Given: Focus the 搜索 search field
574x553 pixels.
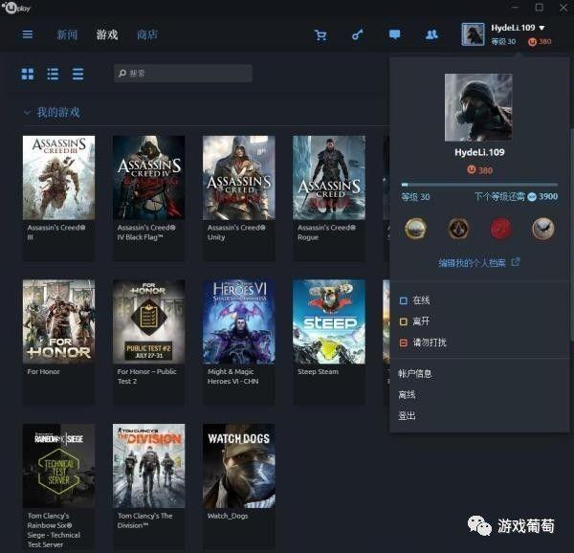Looking at the screenshot, I should [x=183, y=74].
